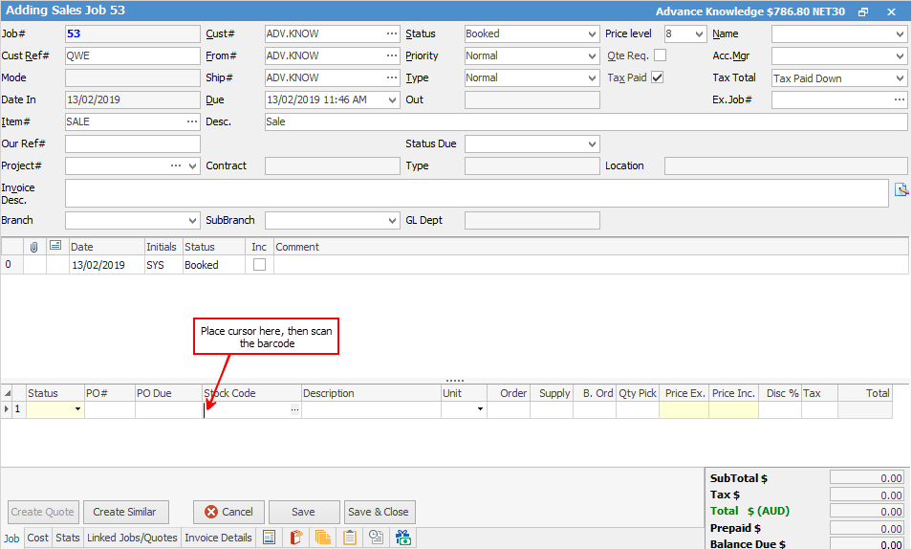Viewport: 912px width, 550px height.
Task: Open the document preview tab icon
Action: 269,538
